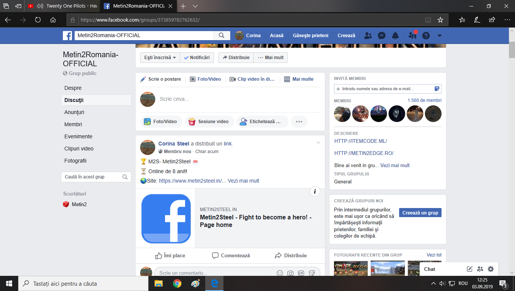Select the Clip video în direct tab
The height and width of the screenshot is (291, 515).
tap(252, 79)
